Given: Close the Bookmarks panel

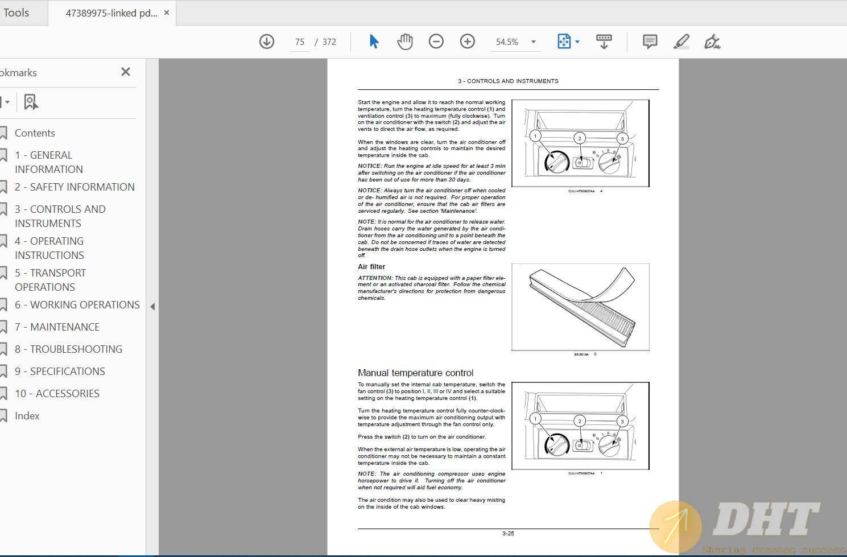Looking at the screenshot, I should 126,72.
